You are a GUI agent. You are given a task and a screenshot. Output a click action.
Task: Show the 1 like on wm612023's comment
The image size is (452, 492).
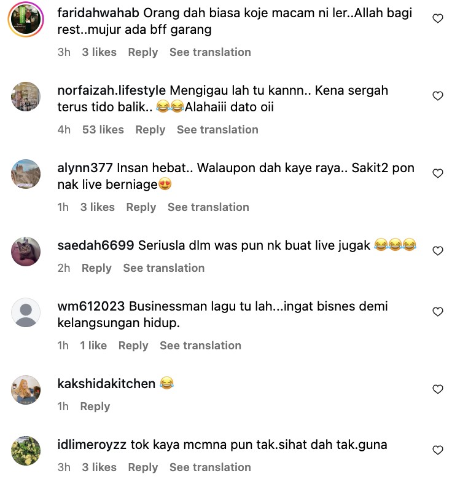coord(93,346)
